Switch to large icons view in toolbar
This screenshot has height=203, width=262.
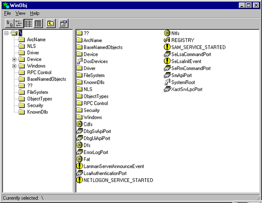tap(10, 23)
